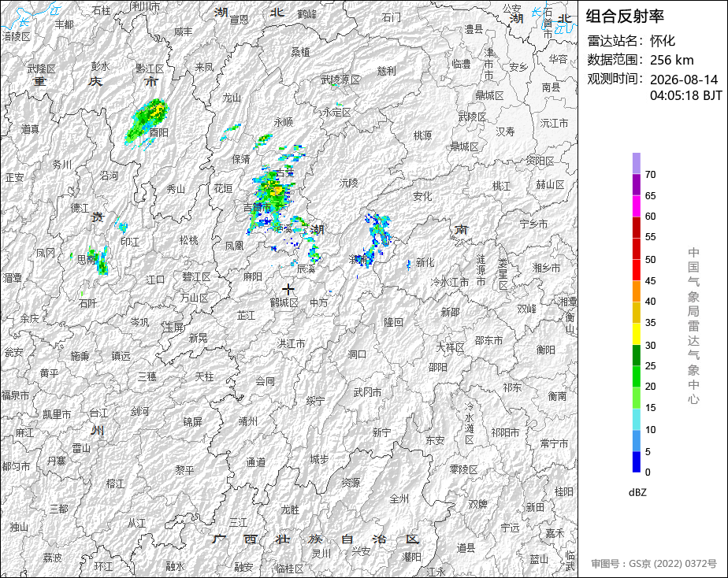Select the dark blue 0-5 dBZ swatch
Screen dimensions: 728x578
[x=636, y=462]
